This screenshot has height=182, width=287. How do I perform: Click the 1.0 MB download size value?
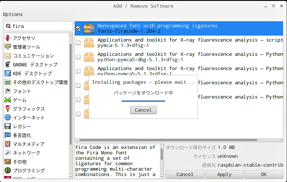point(226,147)
